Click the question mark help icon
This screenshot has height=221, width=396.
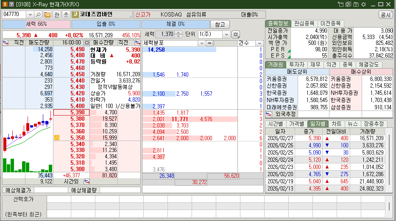tap(11, 4)
